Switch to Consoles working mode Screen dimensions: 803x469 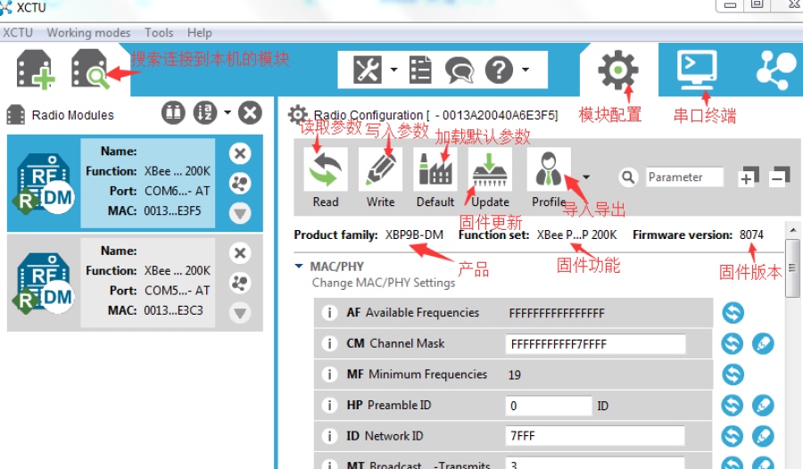(697, 70)
